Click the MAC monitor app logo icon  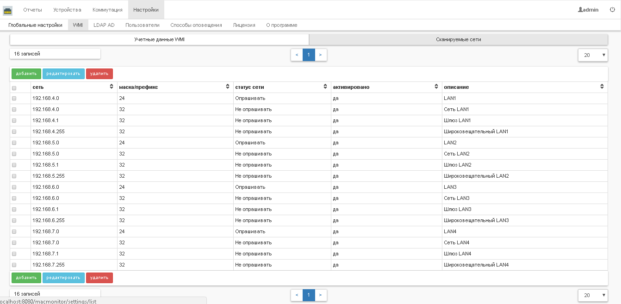(x=8, y=10)
